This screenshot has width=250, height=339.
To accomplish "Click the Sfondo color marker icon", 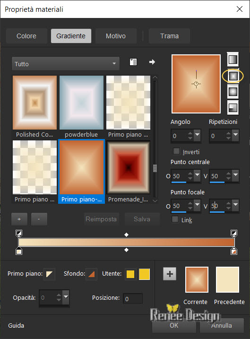I will [91, 274].
